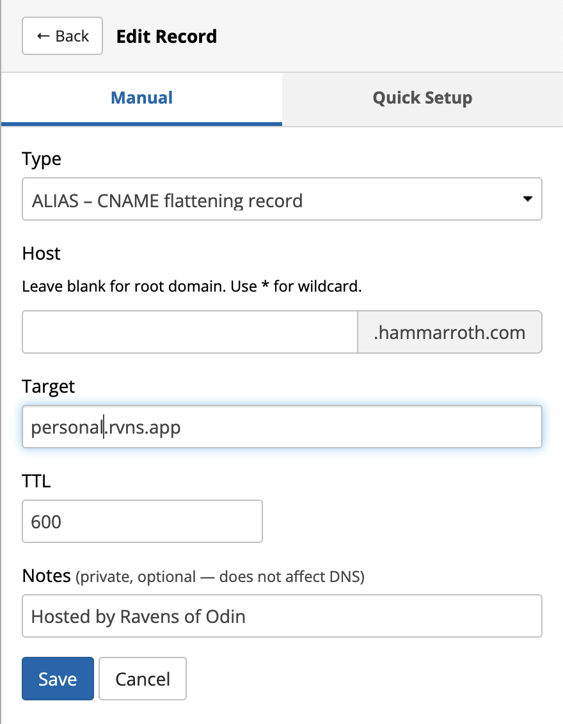Click the root domain wildcard hint text

[x=192, y=287]
